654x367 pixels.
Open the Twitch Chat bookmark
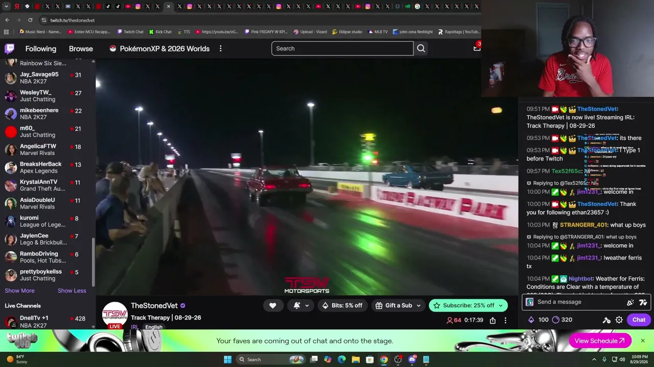[x=130, y=32]
